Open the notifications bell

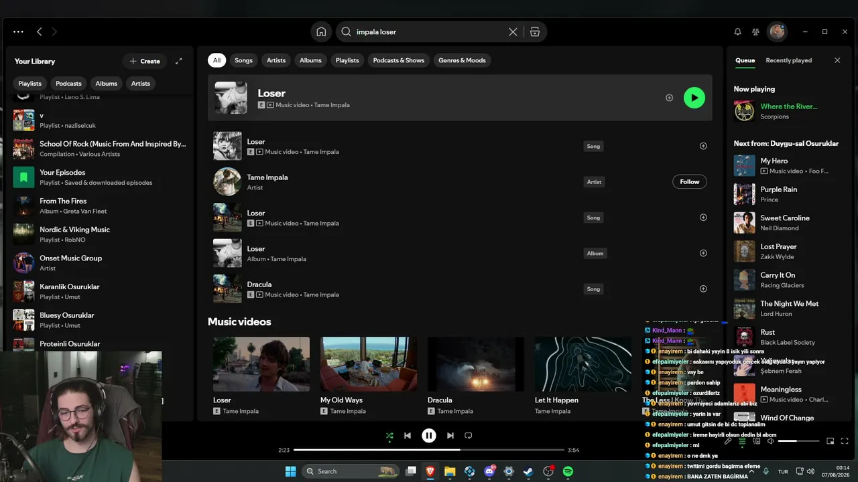(x=738, y=31)
